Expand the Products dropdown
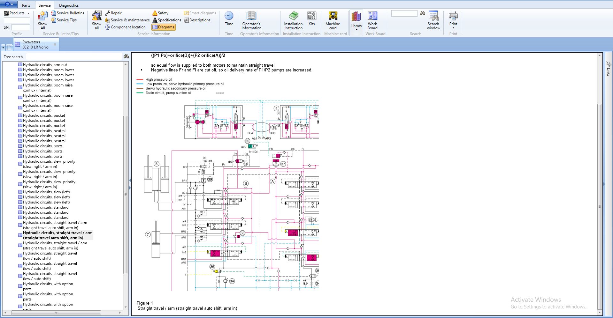The image size is (613, 318). click(28, 13)
